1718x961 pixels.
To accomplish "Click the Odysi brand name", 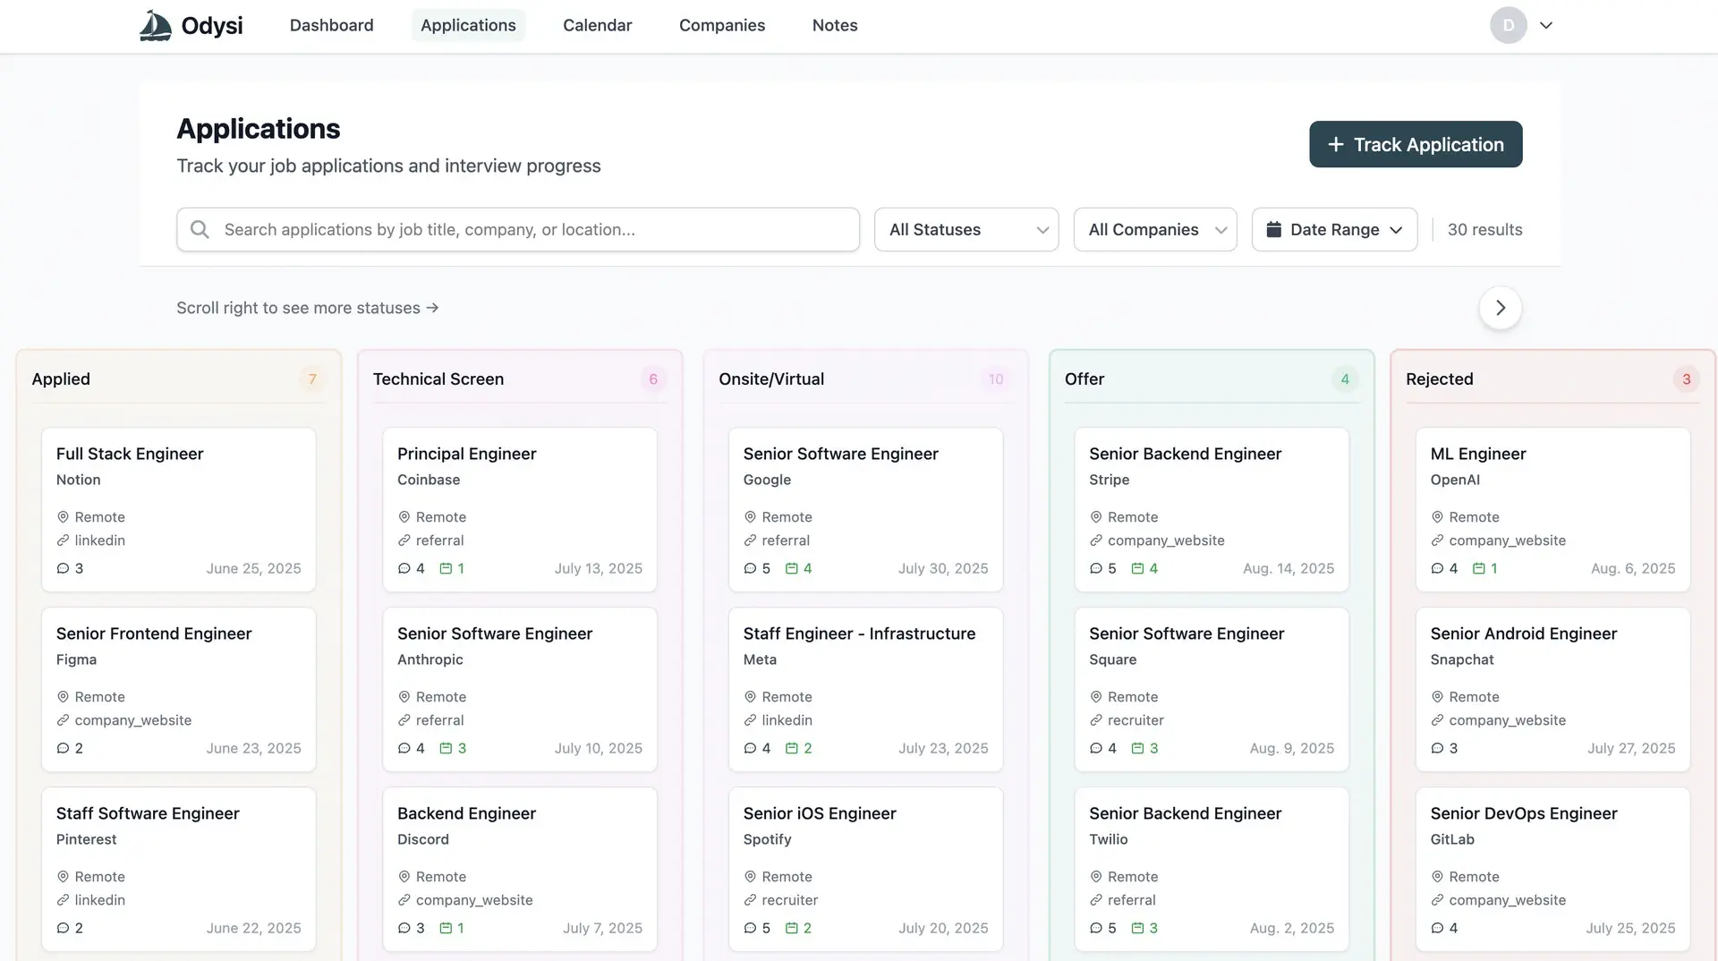I will [x=212, y=25].
